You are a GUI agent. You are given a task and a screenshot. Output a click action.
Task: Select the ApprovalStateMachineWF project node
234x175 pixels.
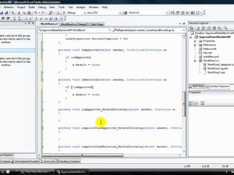tap(215, 37)
